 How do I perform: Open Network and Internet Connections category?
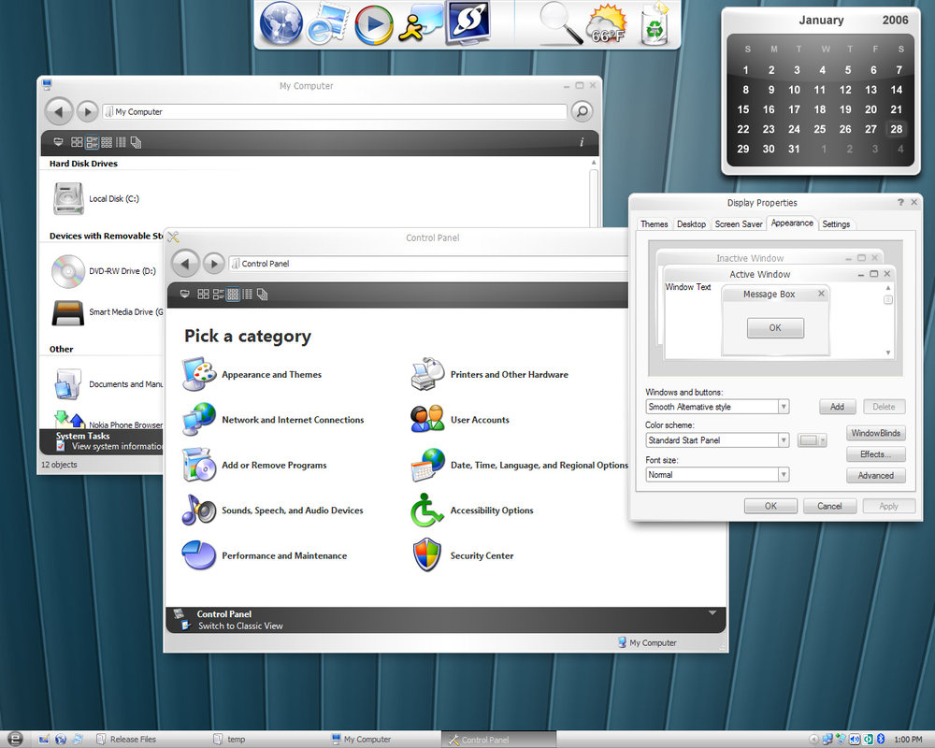coord(272,420)
